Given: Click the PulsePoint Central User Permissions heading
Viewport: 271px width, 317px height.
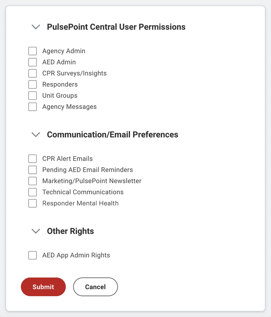Looking at the screenshot, I should [x=116, y=27].
